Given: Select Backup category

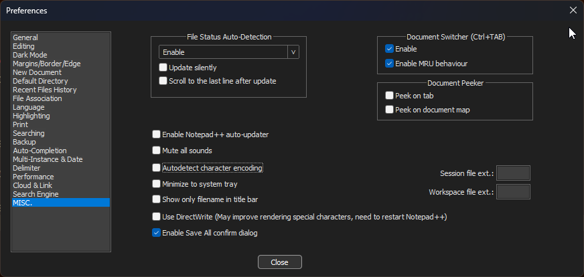Looking at the screenshot, I should pos(61,142).
